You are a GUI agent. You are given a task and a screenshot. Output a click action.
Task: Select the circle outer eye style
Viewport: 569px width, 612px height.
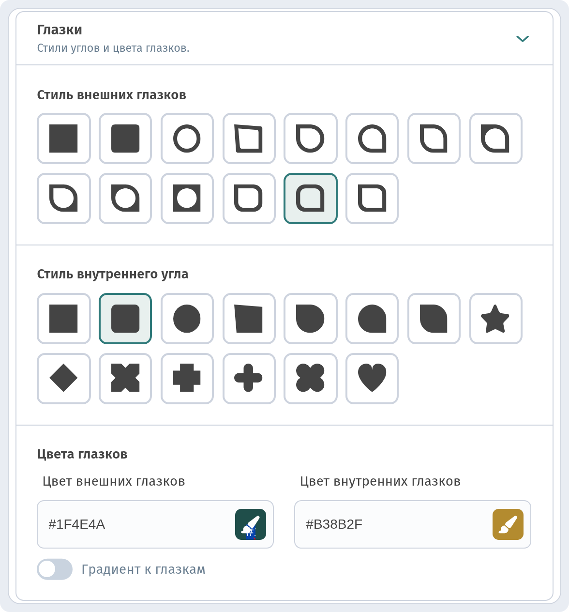(x=187, y=138)
